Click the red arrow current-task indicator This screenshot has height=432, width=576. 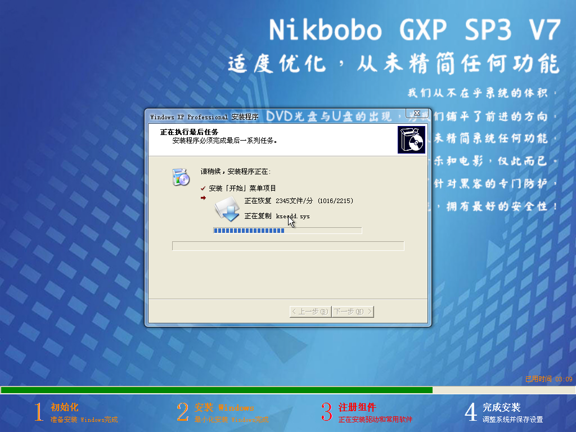[203, 198]
